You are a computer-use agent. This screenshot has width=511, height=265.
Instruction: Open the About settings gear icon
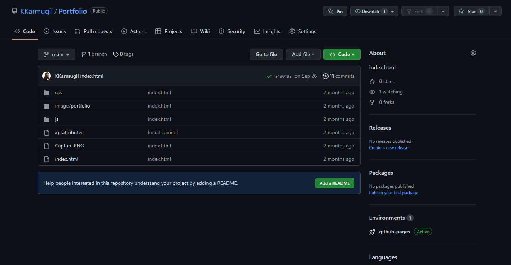coord(473,53)
